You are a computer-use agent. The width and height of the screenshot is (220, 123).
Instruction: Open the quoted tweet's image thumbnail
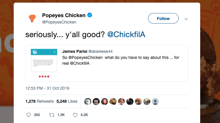pos(44,60)
